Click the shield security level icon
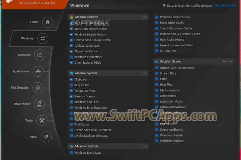Image resolution: width=241 pixels, height=160 pixels. (x=164, y=6)
